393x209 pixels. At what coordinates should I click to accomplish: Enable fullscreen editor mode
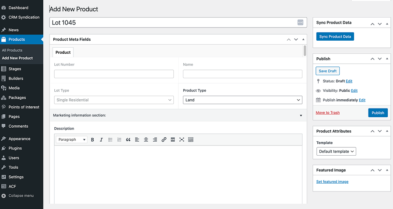[x=182, y=139]
